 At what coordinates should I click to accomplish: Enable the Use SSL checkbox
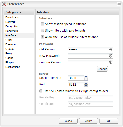click(x=41, y=91)
